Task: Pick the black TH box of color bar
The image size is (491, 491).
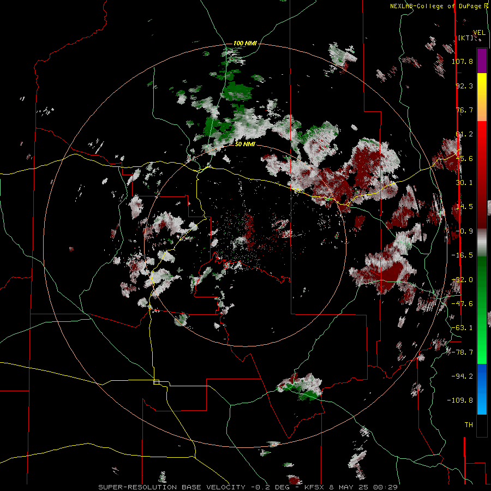Action: tap(482, 425)
